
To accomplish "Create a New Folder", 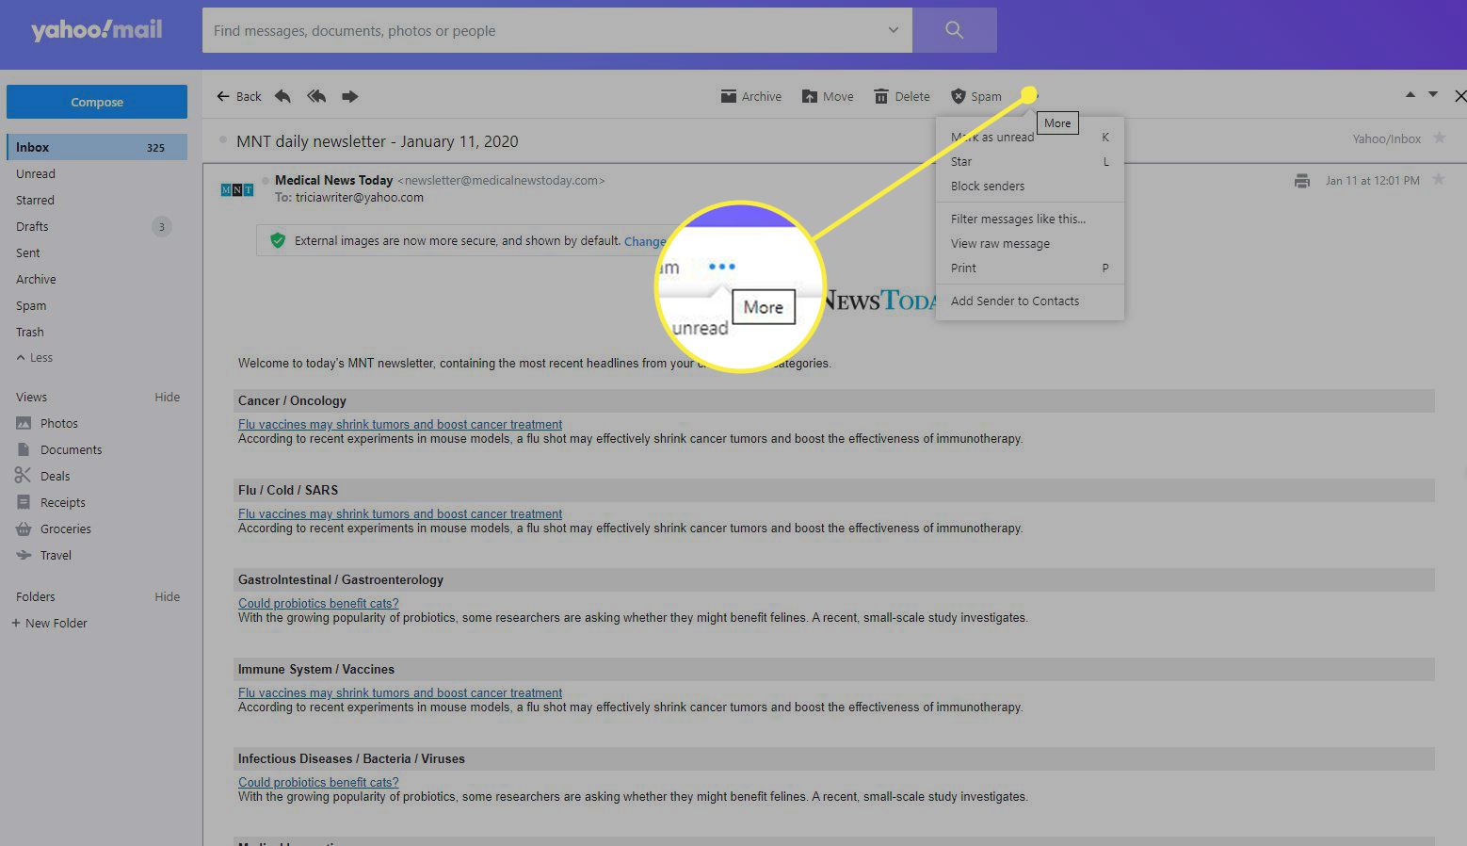I will coord(49,623).
